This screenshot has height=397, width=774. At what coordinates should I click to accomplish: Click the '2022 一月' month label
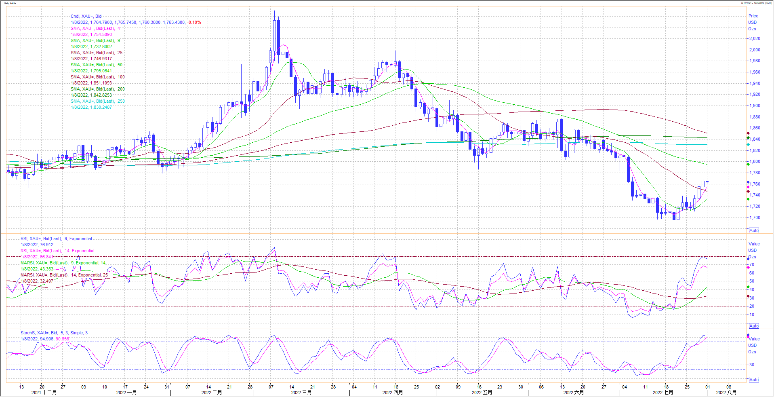click(126, 393)
